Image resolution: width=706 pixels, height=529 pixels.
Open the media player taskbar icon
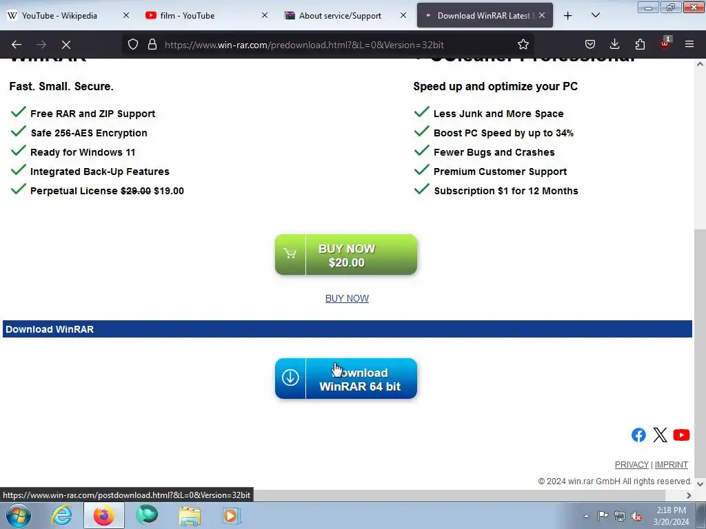pyautogui.click(x=232, y=515)
